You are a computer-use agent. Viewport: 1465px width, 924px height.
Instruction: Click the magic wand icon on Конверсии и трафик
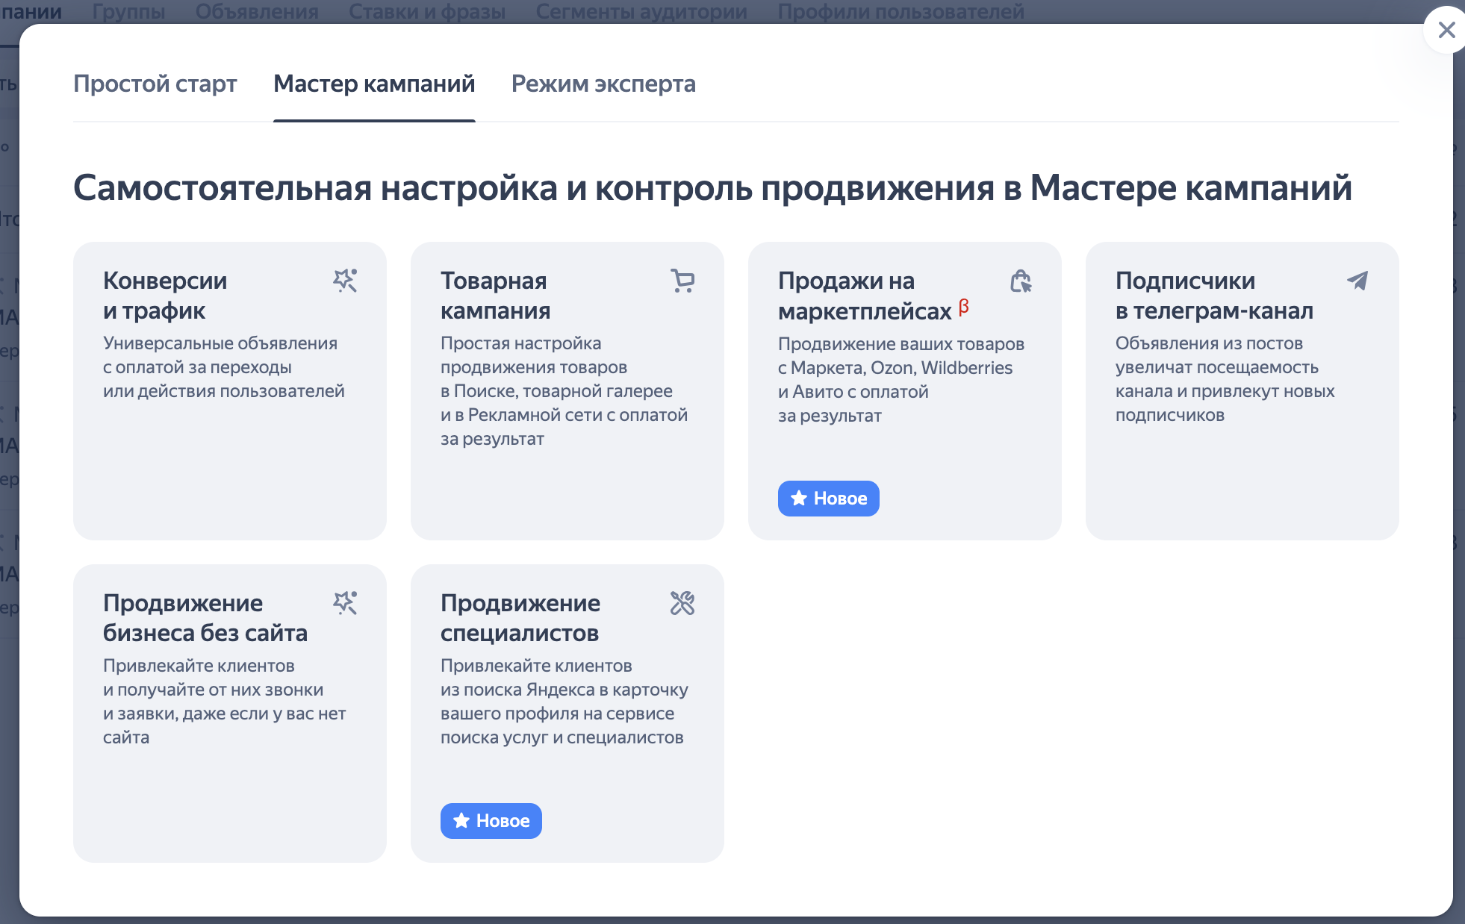pos(345,281)
